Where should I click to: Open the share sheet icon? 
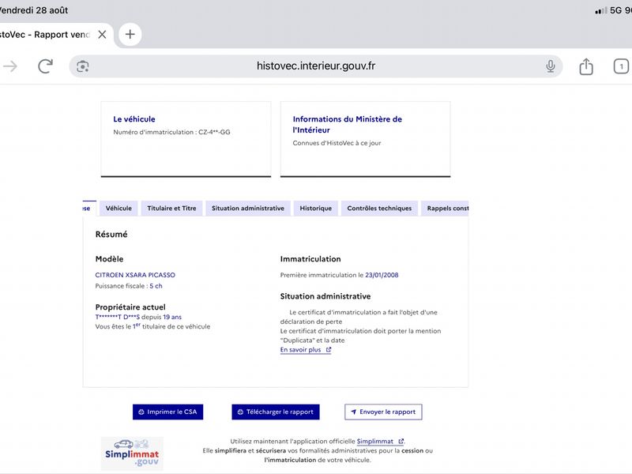[x=586, y=66]
